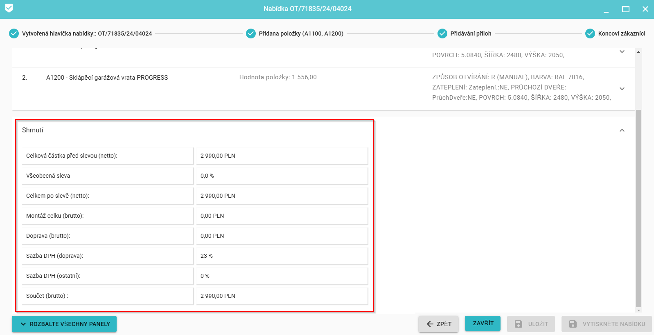Screen dimensions: 654x335
Task: Click the save icon on VYTISKNĚTE NABÍDKU
Action: [573, 324]
